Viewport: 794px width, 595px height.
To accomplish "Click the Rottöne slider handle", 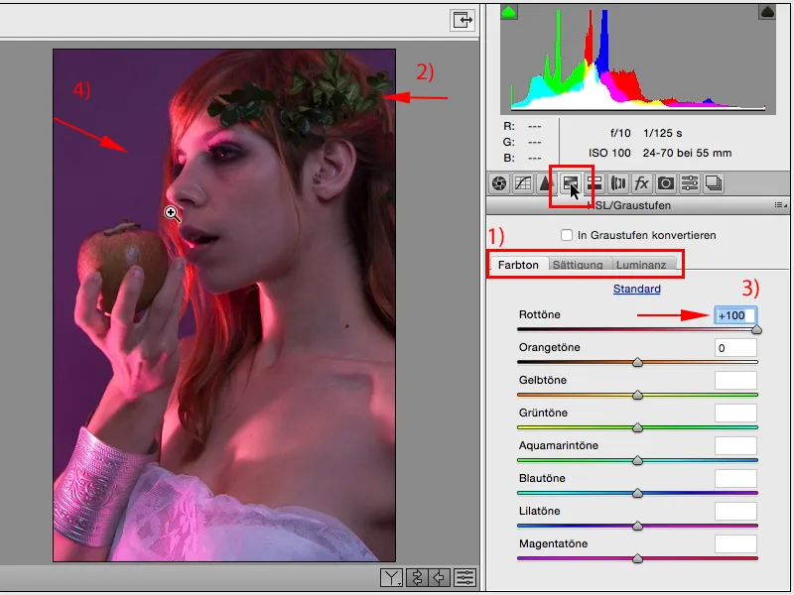I will coord(756,329).
